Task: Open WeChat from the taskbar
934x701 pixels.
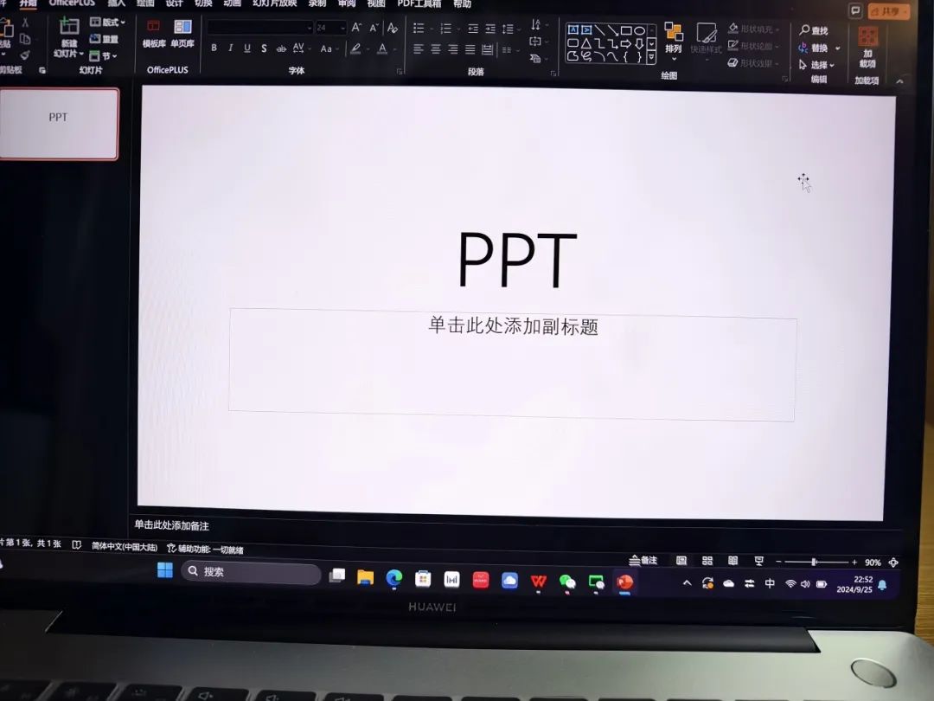Action: (567, 582)
